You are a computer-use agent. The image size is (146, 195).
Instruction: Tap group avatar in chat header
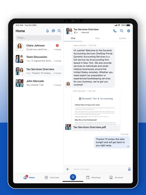[69, 31]
